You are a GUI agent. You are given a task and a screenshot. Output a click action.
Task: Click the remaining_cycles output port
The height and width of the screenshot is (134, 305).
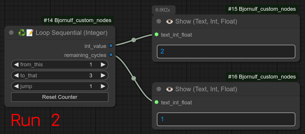pos(111,55)
